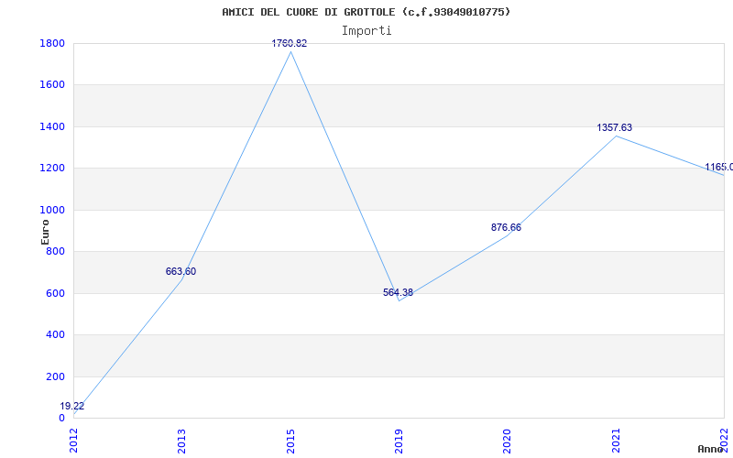Click the 2013 x-axis year label
Viewport: 733px width, 458px height.
(x=182, y=441)
